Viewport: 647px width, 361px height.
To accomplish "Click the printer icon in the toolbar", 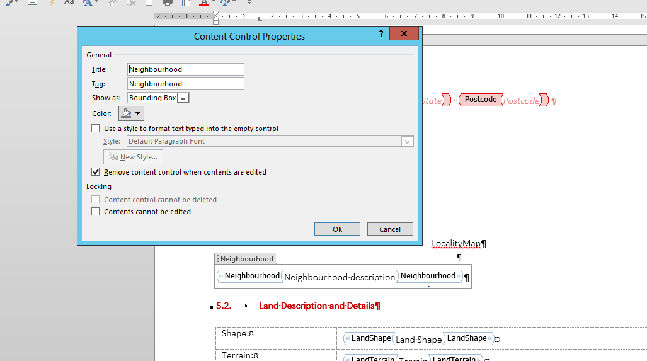I will [x=167, y=3].
